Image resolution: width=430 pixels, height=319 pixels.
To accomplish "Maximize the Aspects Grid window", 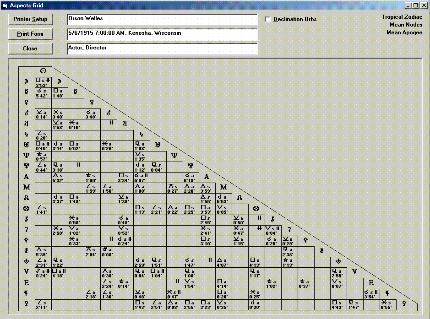I will [416, 5].
